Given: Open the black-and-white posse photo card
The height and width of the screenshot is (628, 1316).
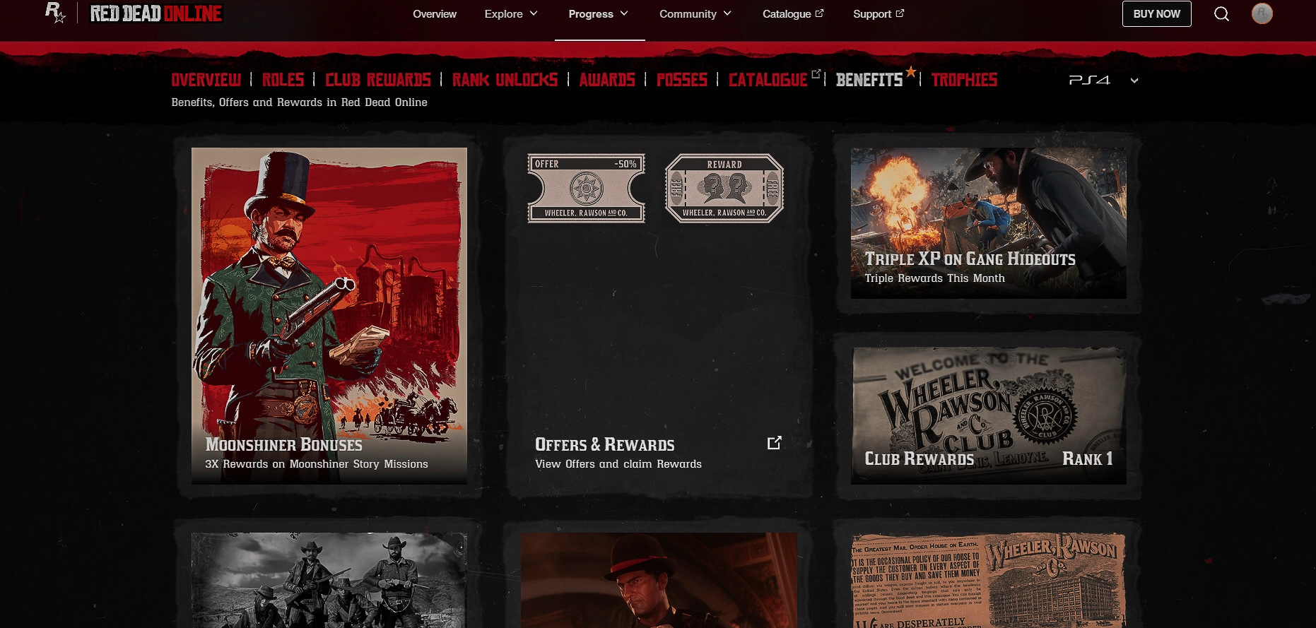Looking at the screenshot, I should (329, 580).
